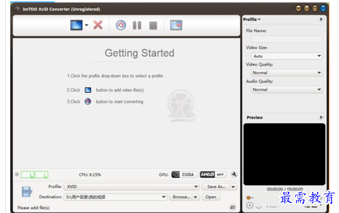This screenshot has width=339, height=213.
Task: Open the Destination path combo box
Action: [x=115, y=197]
